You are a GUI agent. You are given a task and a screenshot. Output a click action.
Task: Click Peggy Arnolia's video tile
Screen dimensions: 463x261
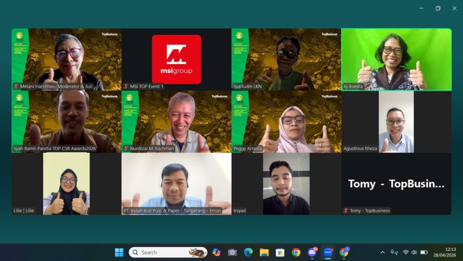click(286, 121)
